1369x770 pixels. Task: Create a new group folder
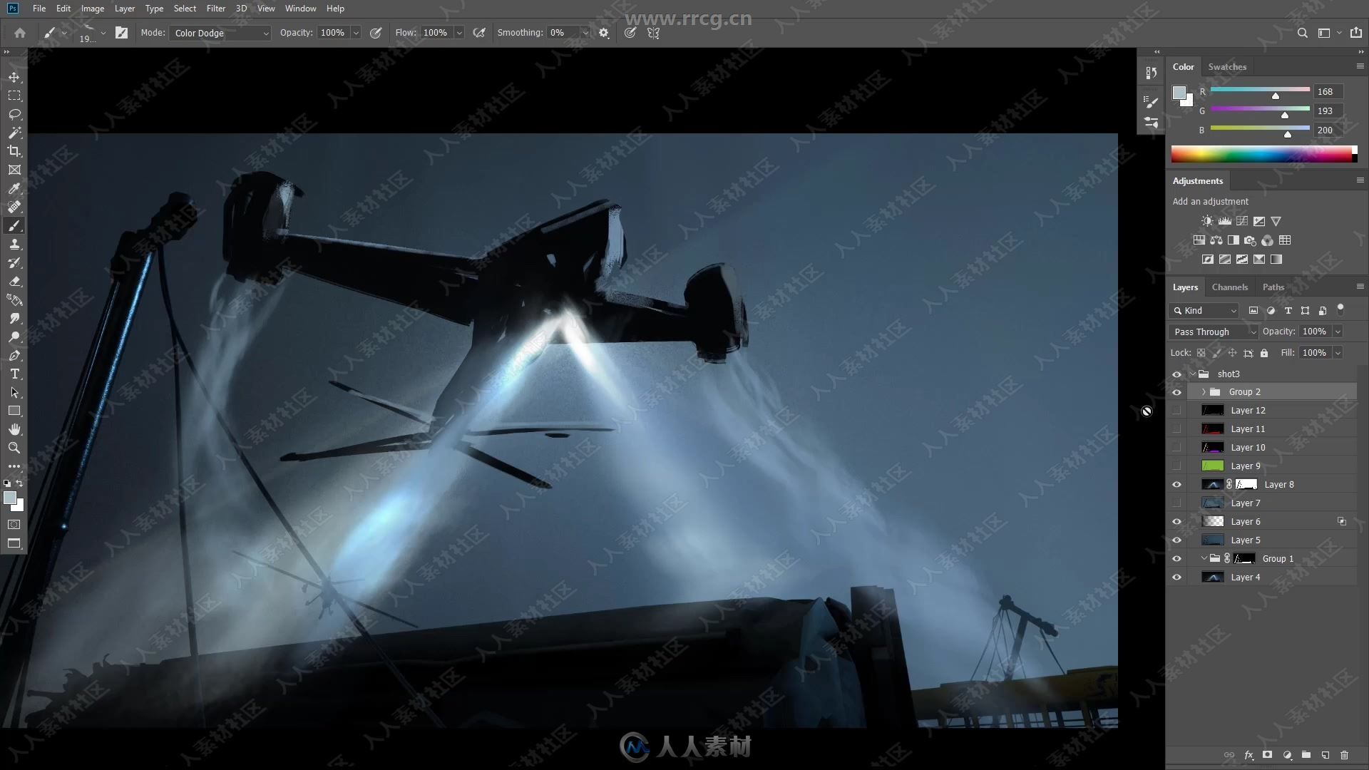click(1306, 755)
